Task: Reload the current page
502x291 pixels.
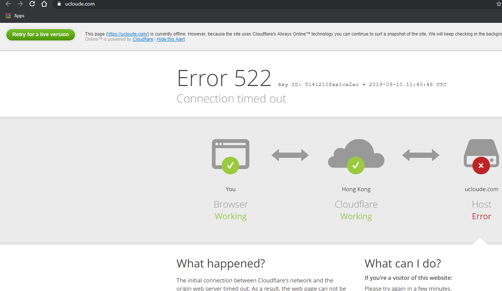Action: coord(32,4)
